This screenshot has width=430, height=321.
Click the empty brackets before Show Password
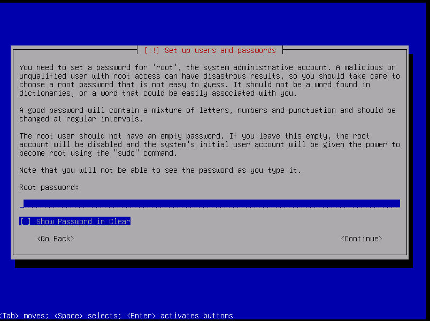coord(25,221)
